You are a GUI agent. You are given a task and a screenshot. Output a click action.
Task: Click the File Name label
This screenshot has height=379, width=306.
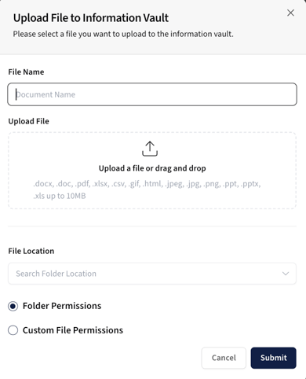tap(26, 72)
